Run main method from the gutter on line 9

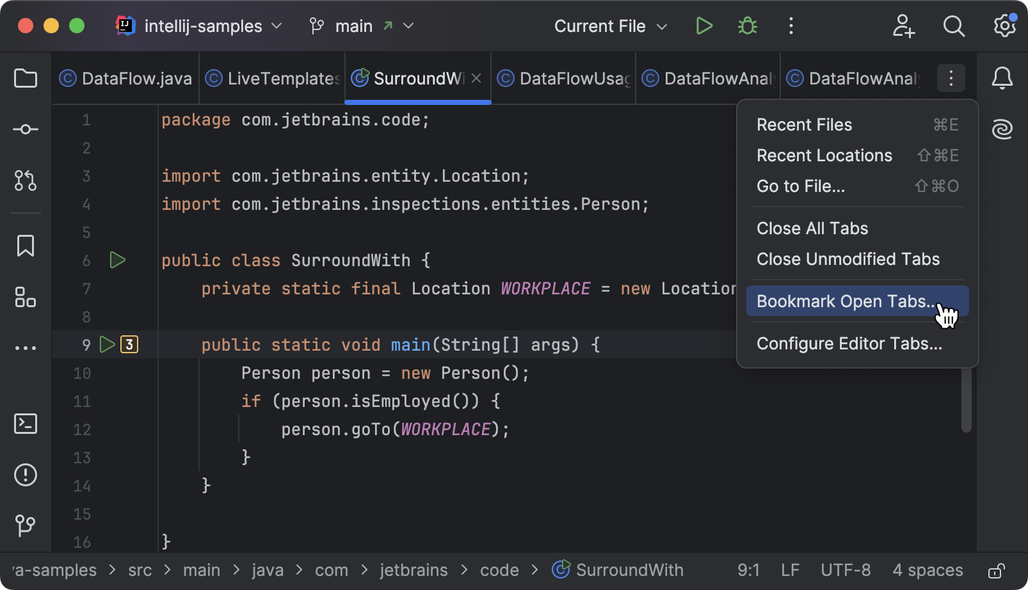coord(107,344)
